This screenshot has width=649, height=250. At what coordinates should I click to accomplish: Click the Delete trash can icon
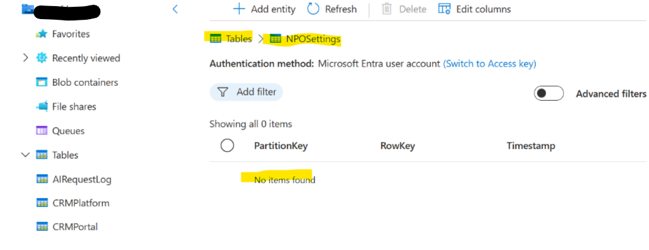coord(387,9)
